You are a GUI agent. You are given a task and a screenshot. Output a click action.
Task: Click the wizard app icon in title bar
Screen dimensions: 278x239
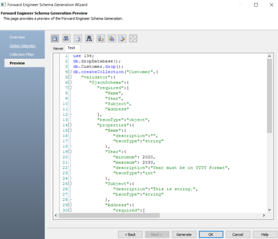(x=3, y=5)
